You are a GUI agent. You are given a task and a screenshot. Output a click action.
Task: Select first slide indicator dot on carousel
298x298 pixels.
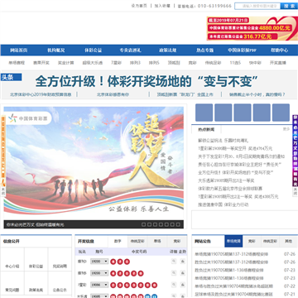(x=143, y=224)
